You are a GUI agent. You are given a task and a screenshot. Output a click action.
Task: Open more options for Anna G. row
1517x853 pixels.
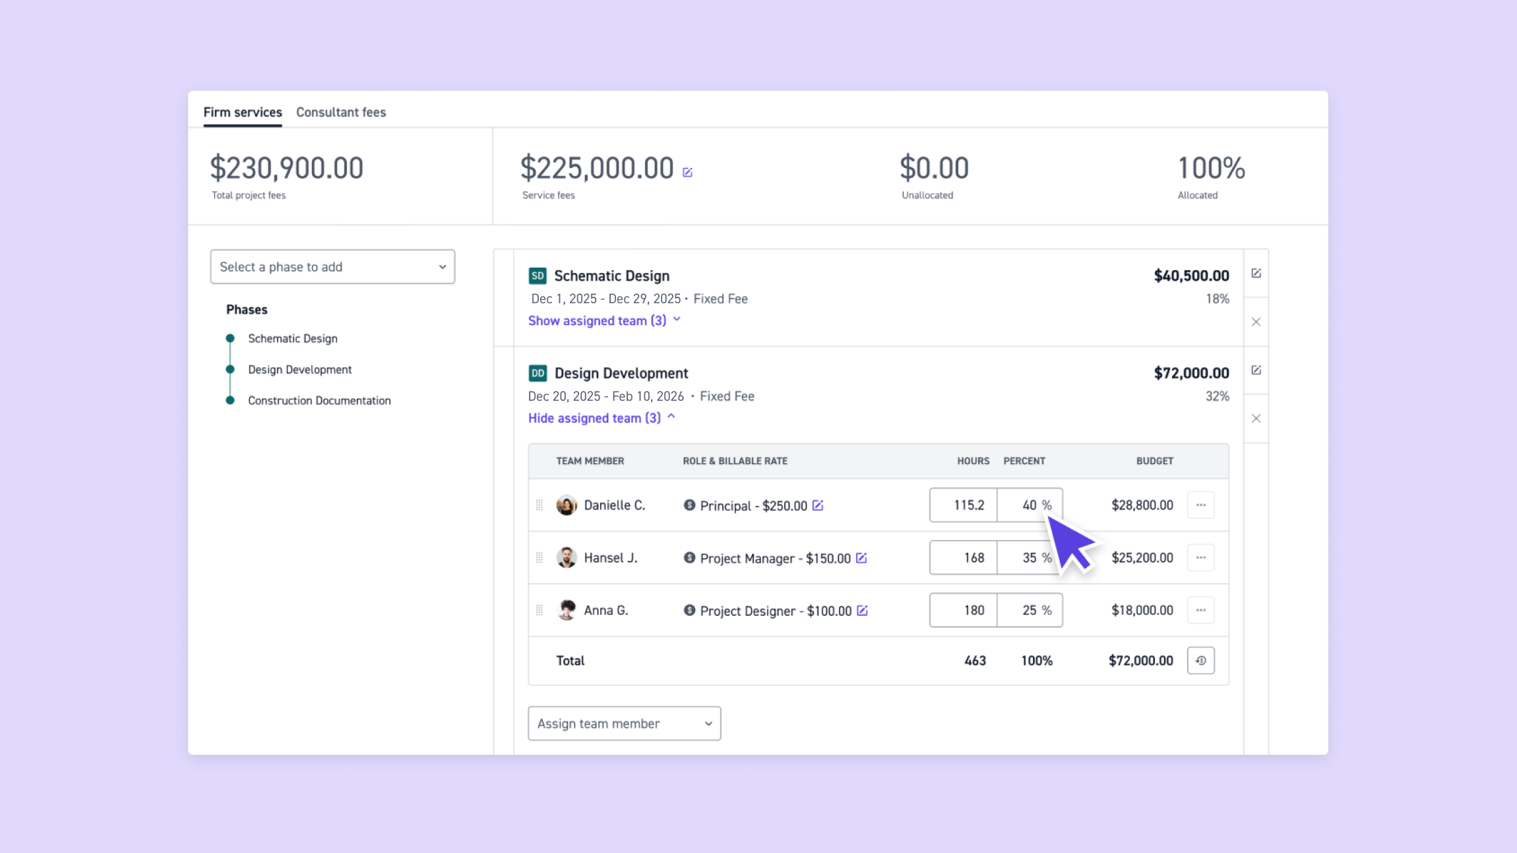pyautogui.click(x=1200, y=610)
